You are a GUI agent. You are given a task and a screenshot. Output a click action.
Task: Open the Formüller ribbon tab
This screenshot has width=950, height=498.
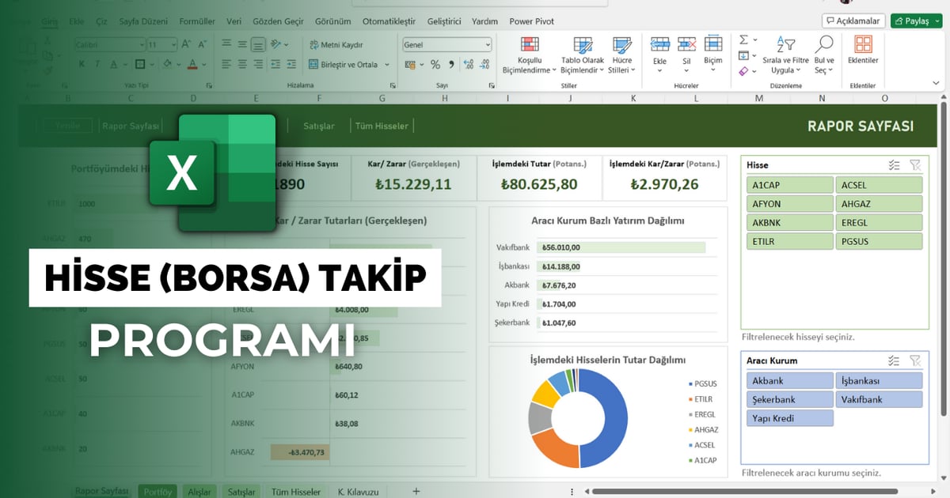(197, 21)
